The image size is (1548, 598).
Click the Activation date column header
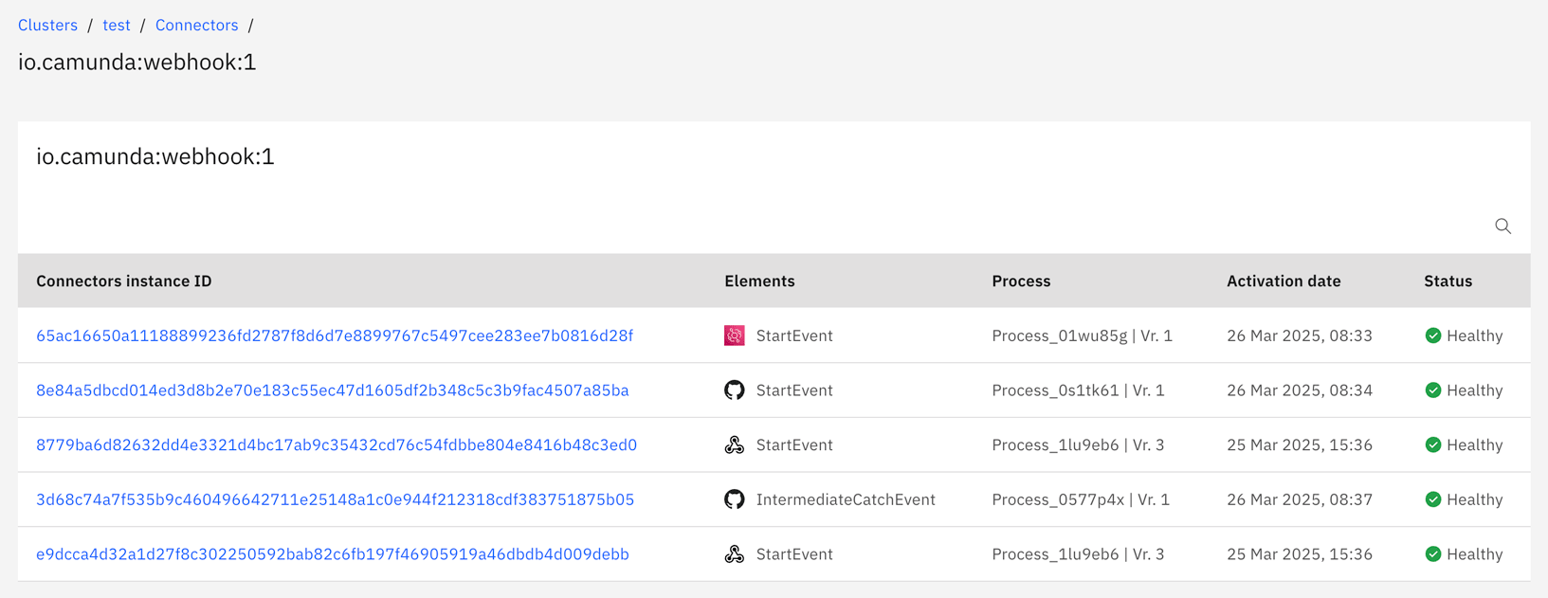(x=1284, y=281)
